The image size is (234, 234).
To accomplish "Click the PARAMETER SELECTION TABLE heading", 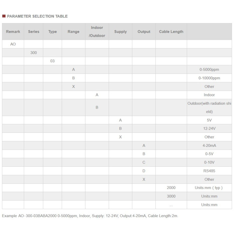I will click(x=37, y=16).
